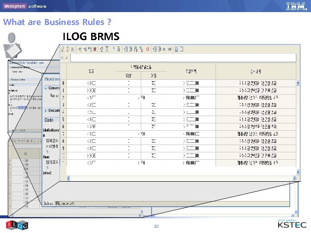Click the 150,000 amount cell in row 7
This screenshot has width=311, height=233.
[191, 134]
